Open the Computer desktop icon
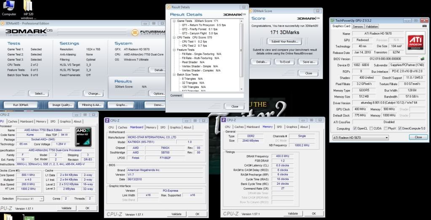Viewport: 431px width, 220px height. click(9, 7)
